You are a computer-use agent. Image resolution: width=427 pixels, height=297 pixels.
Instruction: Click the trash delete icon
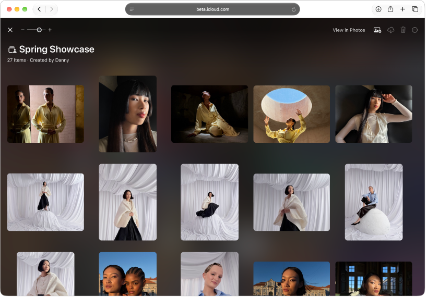[403, 30]
